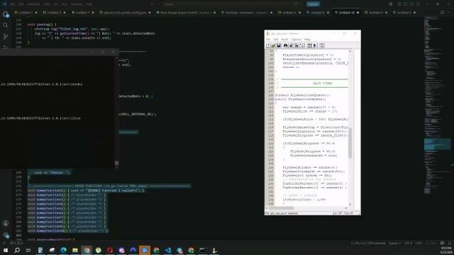Click the console window scrollbar thumb
454x255 pixels.
(116, 163)
